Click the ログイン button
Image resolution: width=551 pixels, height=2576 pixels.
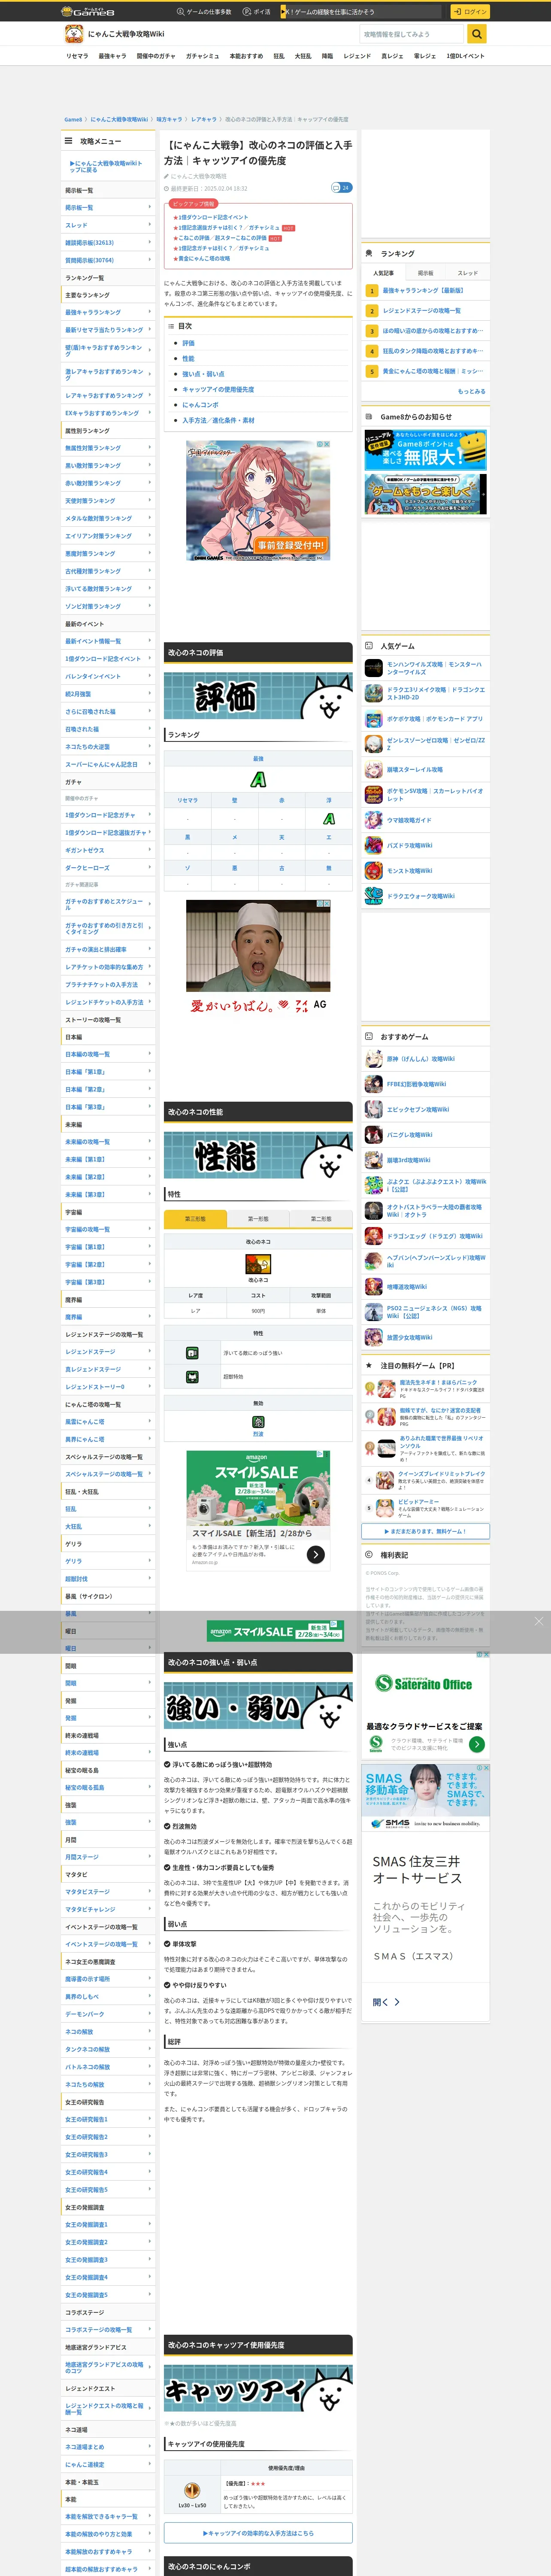click(469, 12)
